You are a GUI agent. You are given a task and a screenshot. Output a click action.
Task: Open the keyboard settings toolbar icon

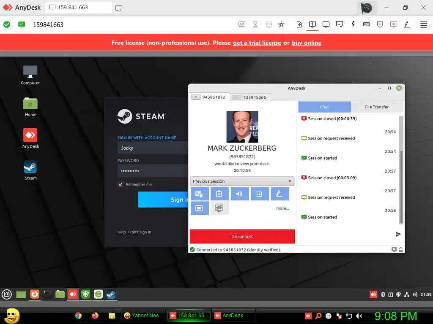367,24
